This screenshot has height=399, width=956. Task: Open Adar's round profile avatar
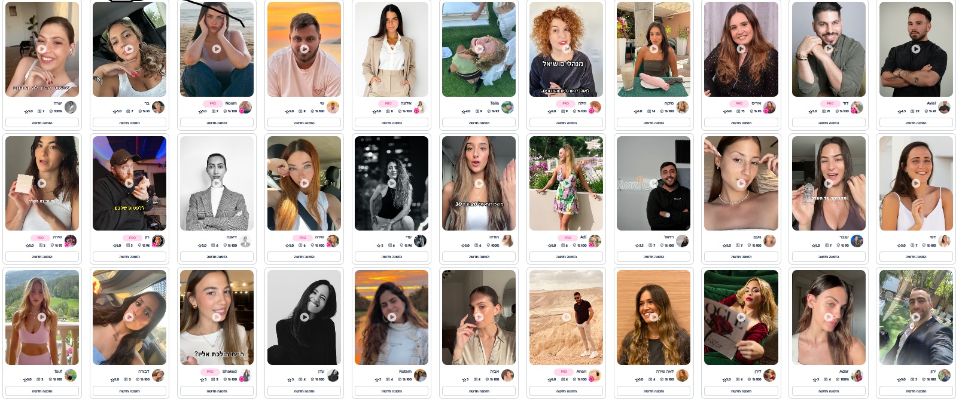click(857, 375)
